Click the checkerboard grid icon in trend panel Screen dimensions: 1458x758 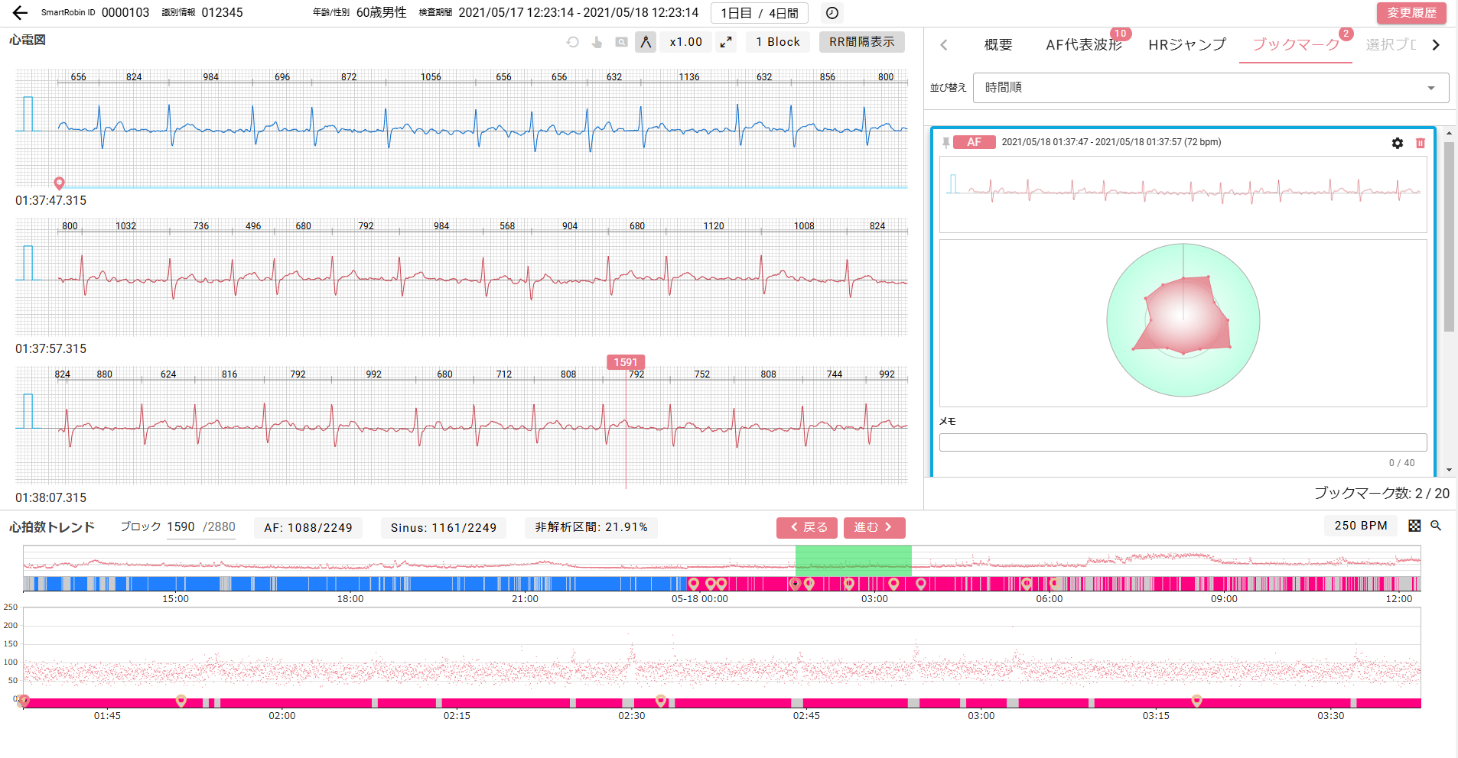coord(1414,526)
